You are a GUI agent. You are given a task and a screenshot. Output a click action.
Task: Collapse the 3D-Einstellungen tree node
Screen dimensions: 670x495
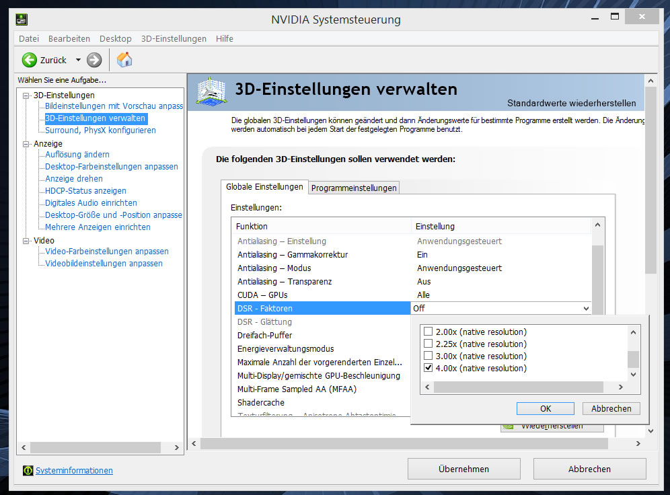click(26, 96)
